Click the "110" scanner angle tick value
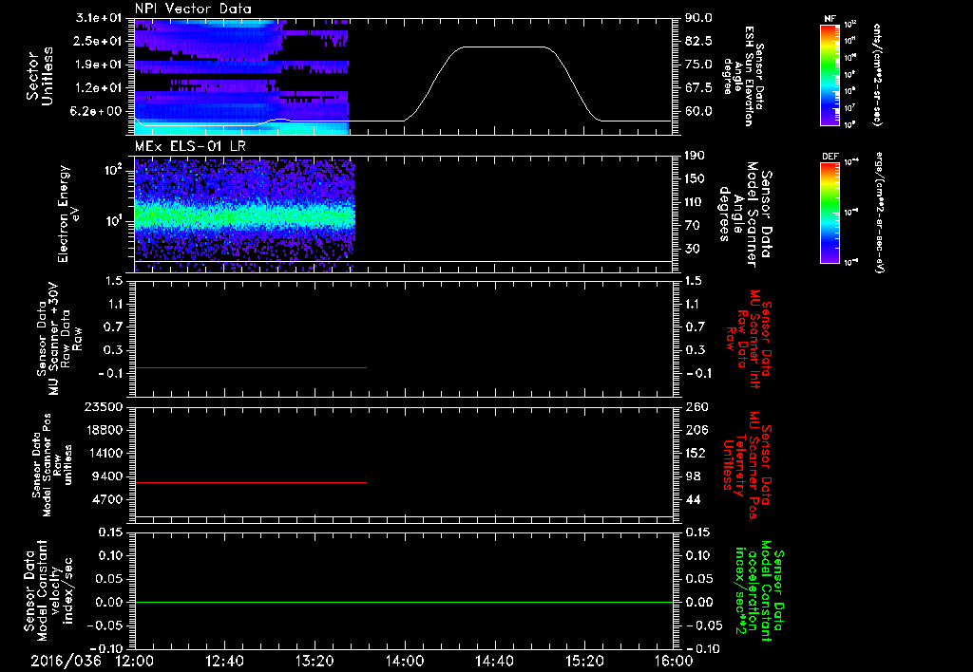Viewport: 973px width, 672px height. coord(695,202)
